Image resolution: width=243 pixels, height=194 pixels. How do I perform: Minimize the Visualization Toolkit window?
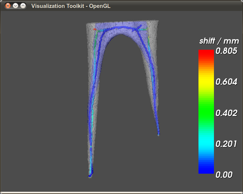[15, 6]
